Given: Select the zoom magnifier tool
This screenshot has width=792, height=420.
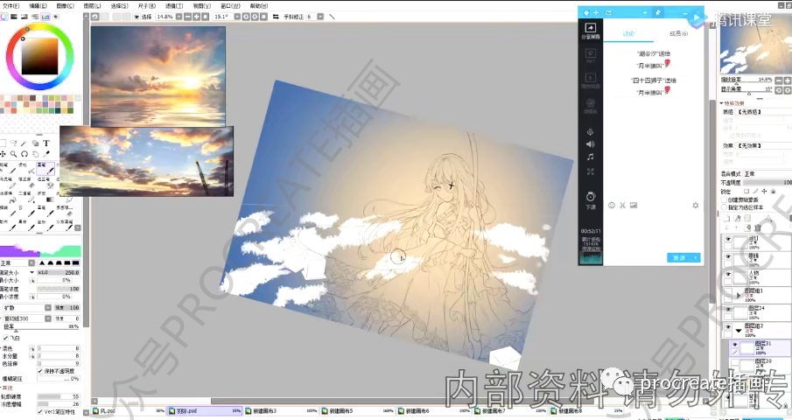Looking at the screenshot, I should (14, 153).
